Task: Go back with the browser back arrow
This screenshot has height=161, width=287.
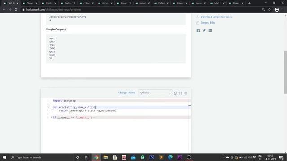Action: point(4,10)
